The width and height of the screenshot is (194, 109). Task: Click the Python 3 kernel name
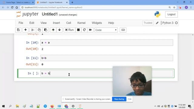[168, 23]
